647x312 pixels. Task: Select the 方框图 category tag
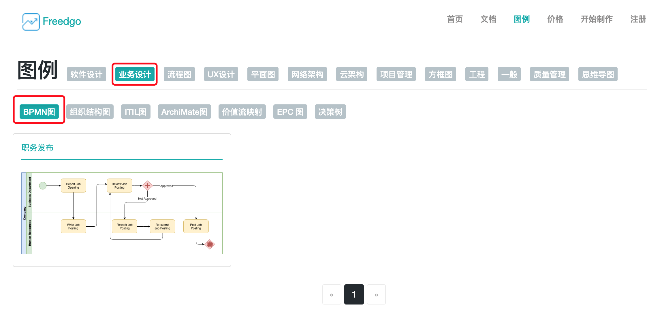click(x=441, y=74)
